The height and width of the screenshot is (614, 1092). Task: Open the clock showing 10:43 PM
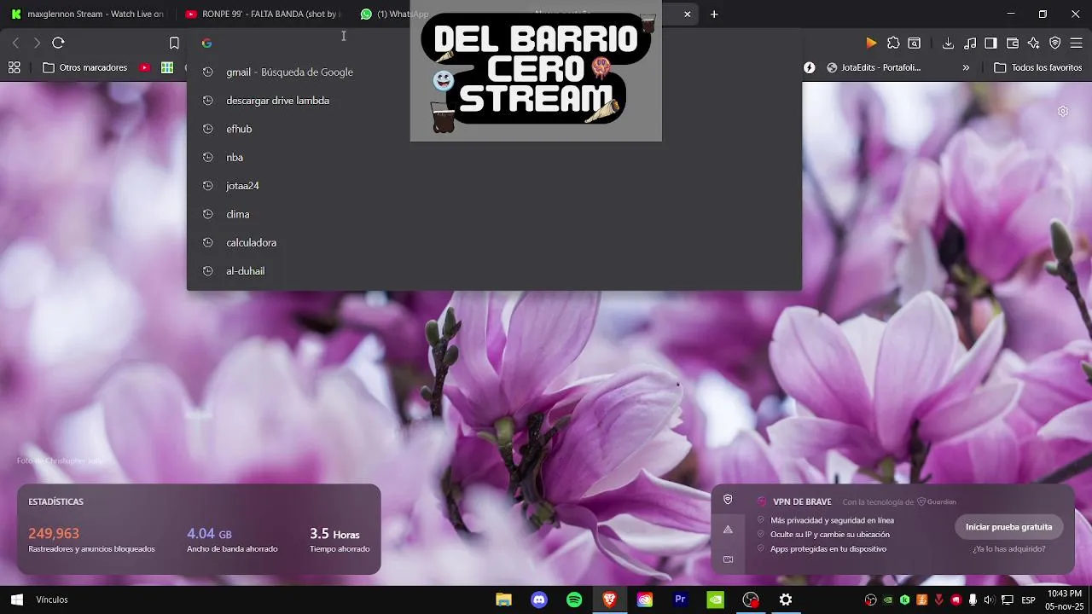tap(1064, 600)
